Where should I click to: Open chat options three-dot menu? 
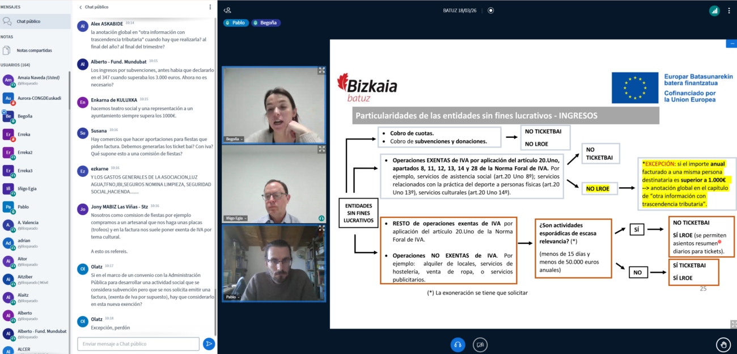210,7
